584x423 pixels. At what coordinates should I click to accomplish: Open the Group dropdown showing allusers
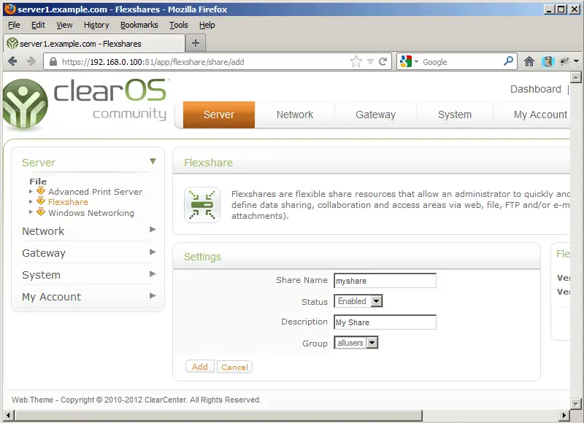click(356, 343)
